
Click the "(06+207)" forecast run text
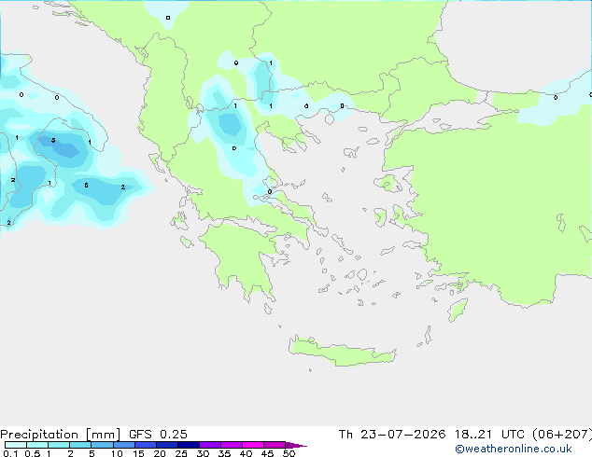pos(562,435)
